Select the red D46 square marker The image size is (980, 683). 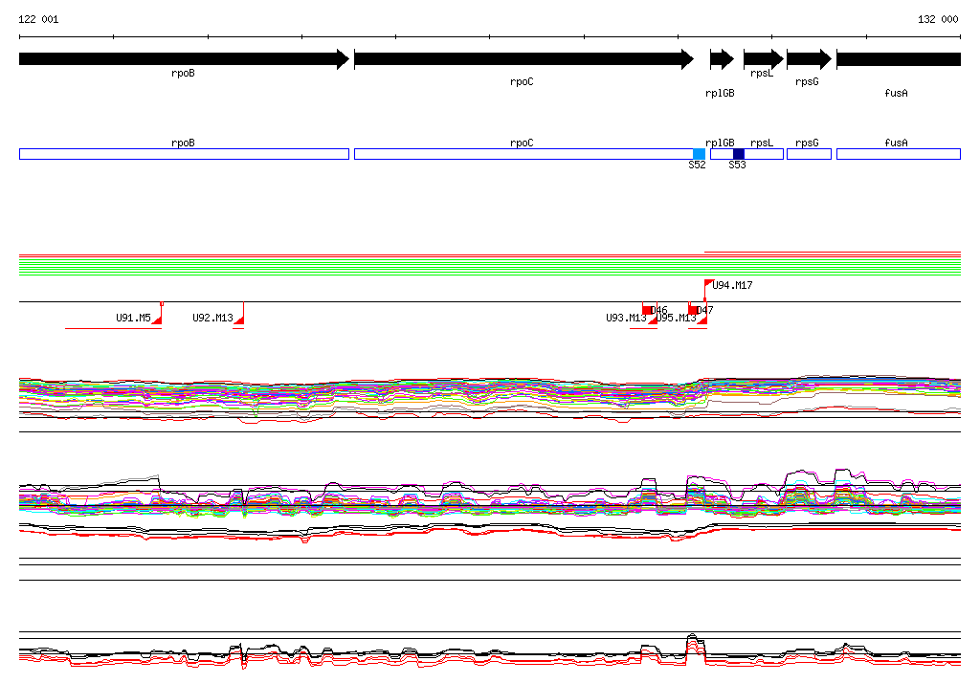coord(647,311)
